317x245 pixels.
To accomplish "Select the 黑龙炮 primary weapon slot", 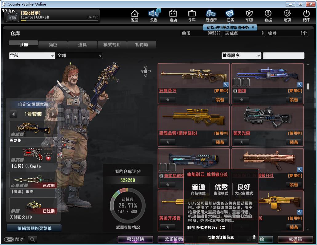I will pos(33,129).
